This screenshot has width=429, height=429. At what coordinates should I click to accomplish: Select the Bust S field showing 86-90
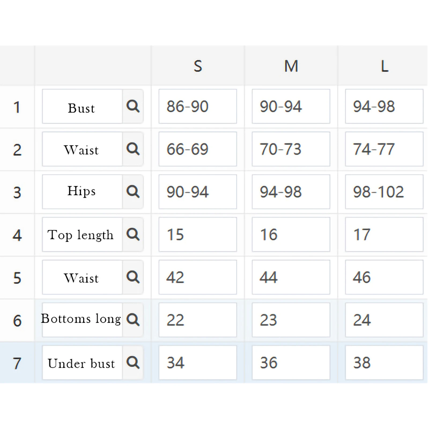click(x=198, y=106)
